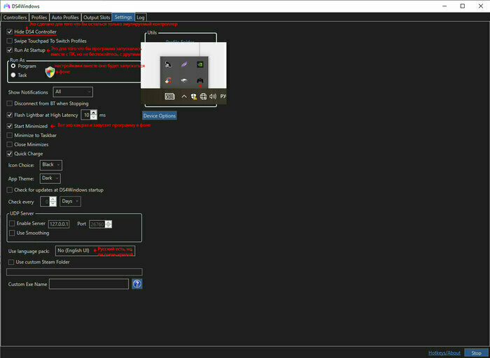Click the Steam folder path field
The image size is (490, 358).
[x=74, y=272]
